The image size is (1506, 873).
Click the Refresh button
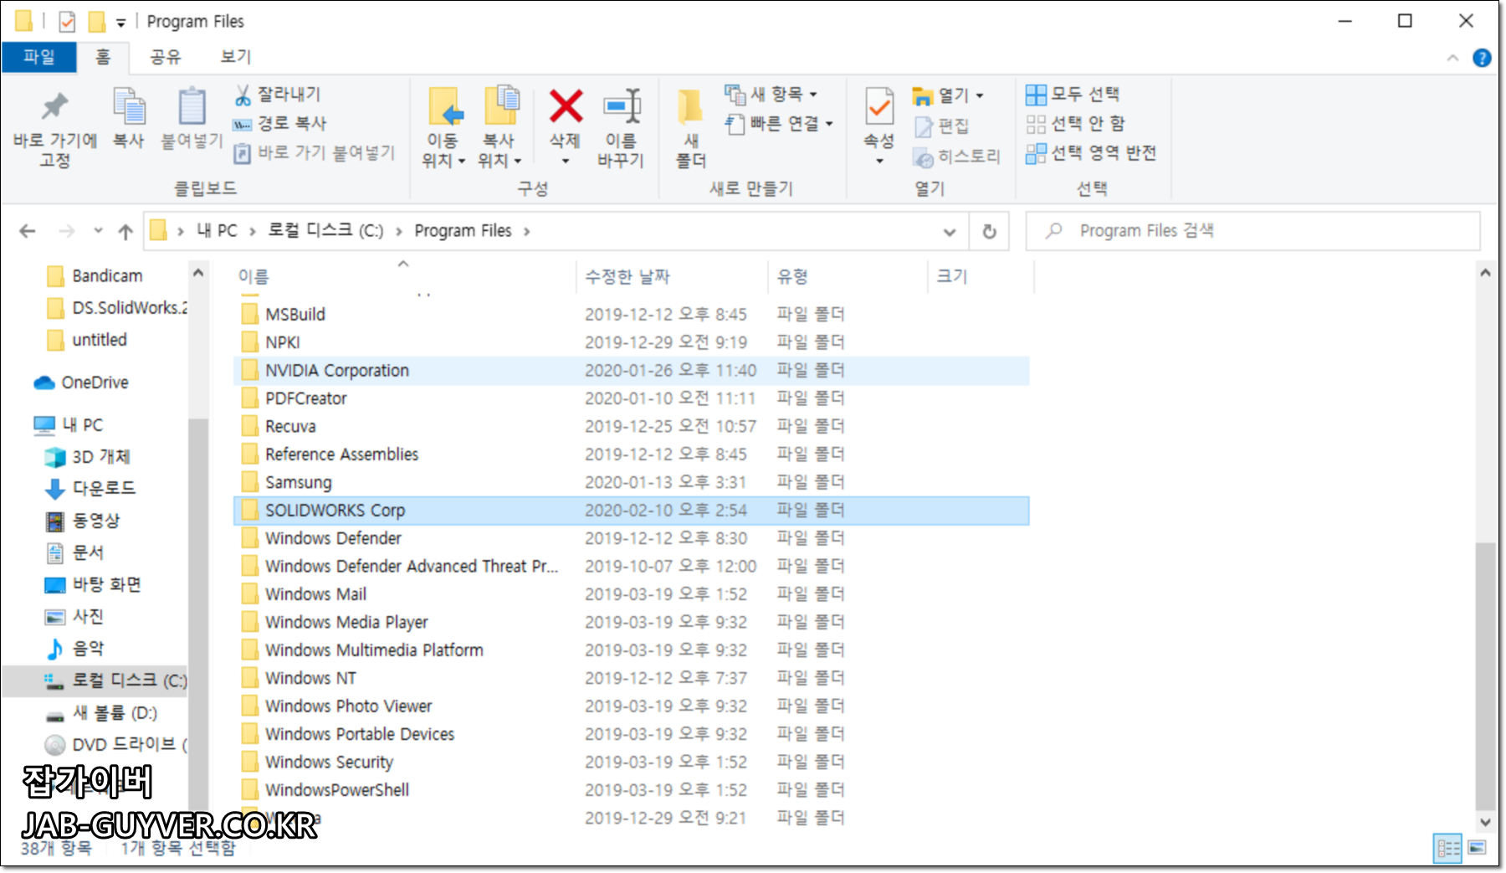(x=989, y=231)
